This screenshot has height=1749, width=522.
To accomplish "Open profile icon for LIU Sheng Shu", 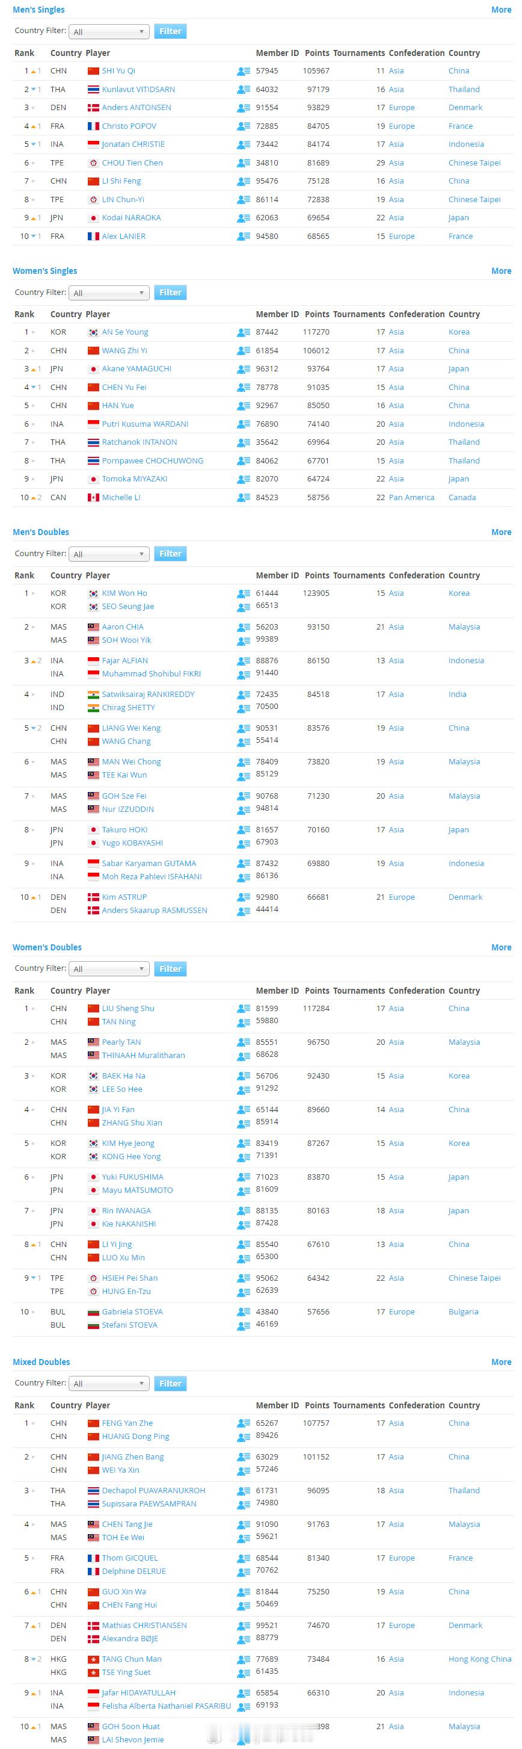I will (x=243, y=1009).
